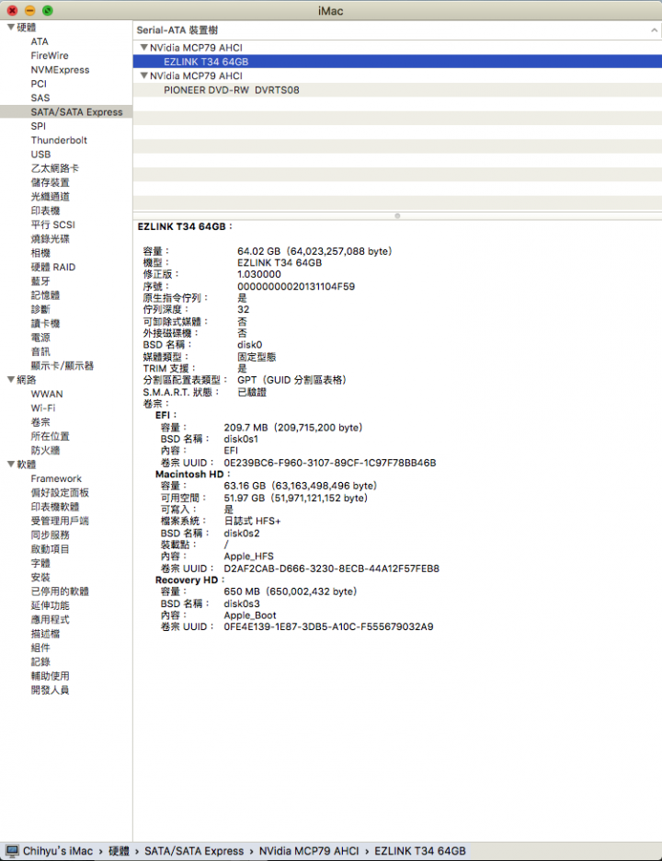The width and height of the screenshot is (662, 861).
Task: Select PIONEER DVD-RW DVRTS08 device row
Action: coord(397,90)
